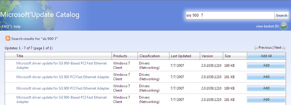This screenshot has height=105, width=291.
Task: Click "Updates: 1 - 7 of 7" text
Action: 19,48
